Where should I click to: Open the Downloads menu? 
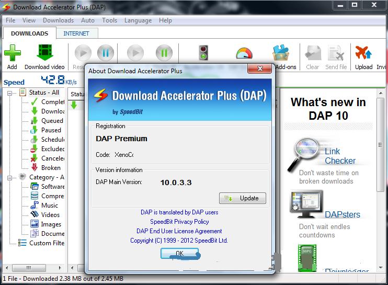click(x=58, y=20)
